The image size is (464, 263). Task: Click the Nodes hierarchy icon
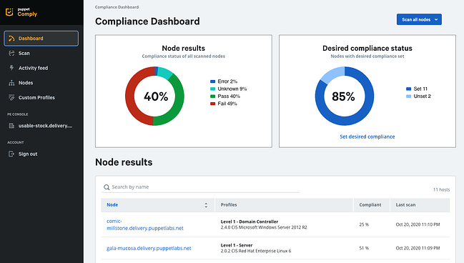pos(11,83)
